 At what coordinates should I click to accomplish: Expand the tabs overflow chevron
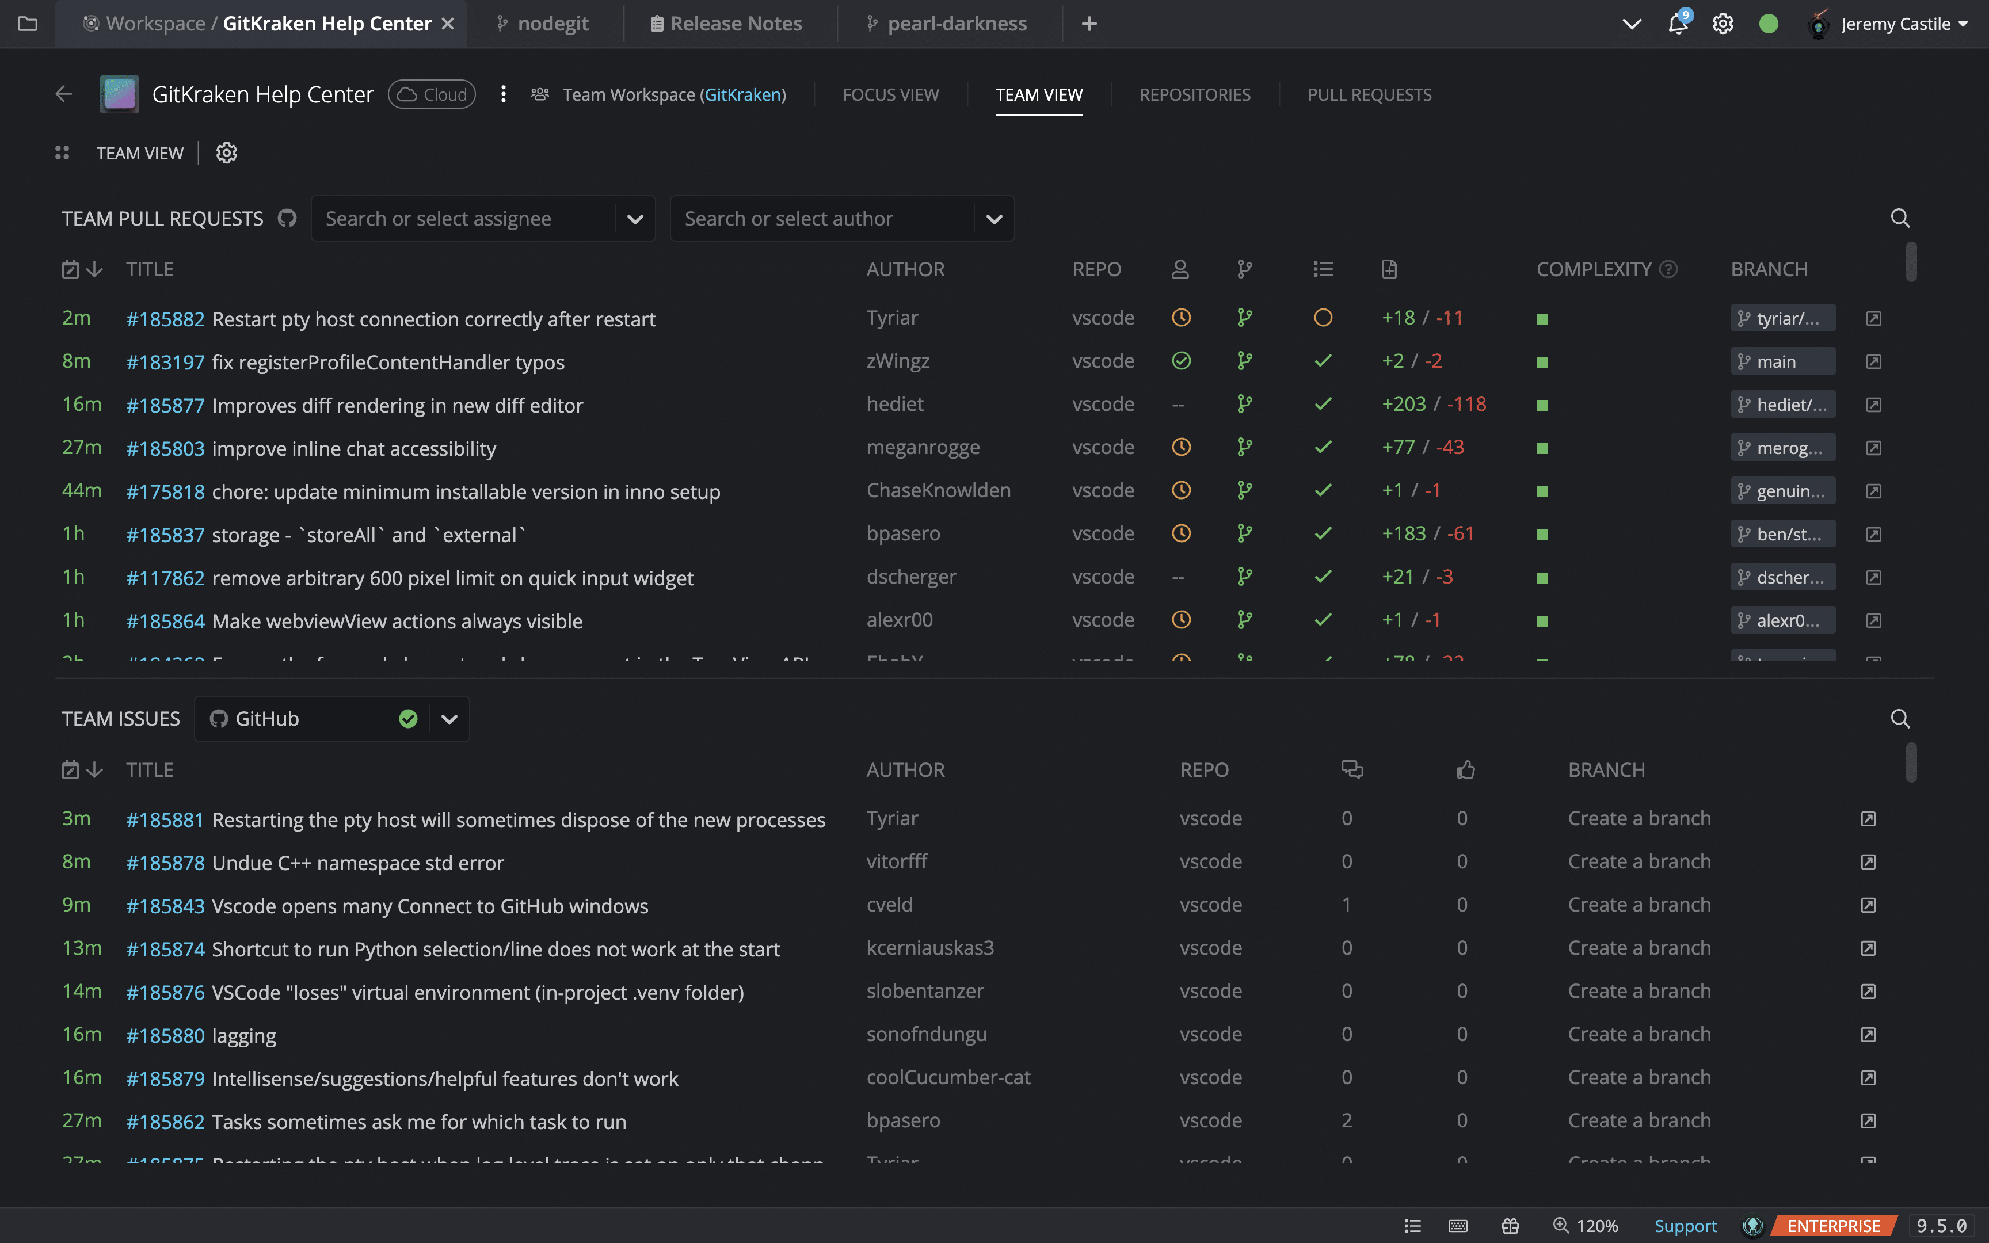pos(1632,24)
